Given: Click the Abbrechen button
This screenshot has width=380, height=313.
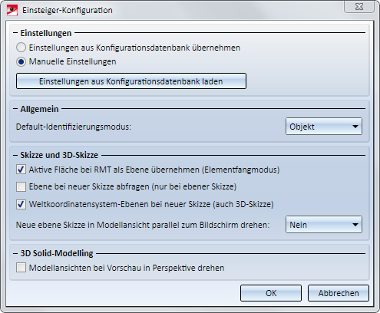Looking at the screenshot, I should pyautogui.click(x=339, y=293).
